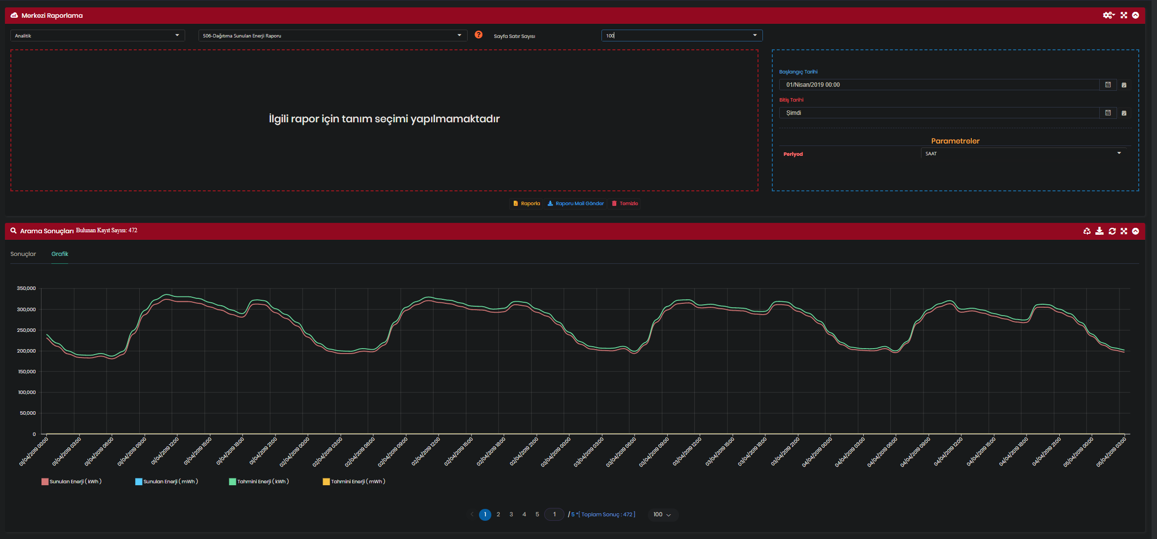The height and width of the screenshot is (539, 1157).
Task: Toggle Tahmini Enerji (kWh) legend series
Action: (x=259, y=482)
